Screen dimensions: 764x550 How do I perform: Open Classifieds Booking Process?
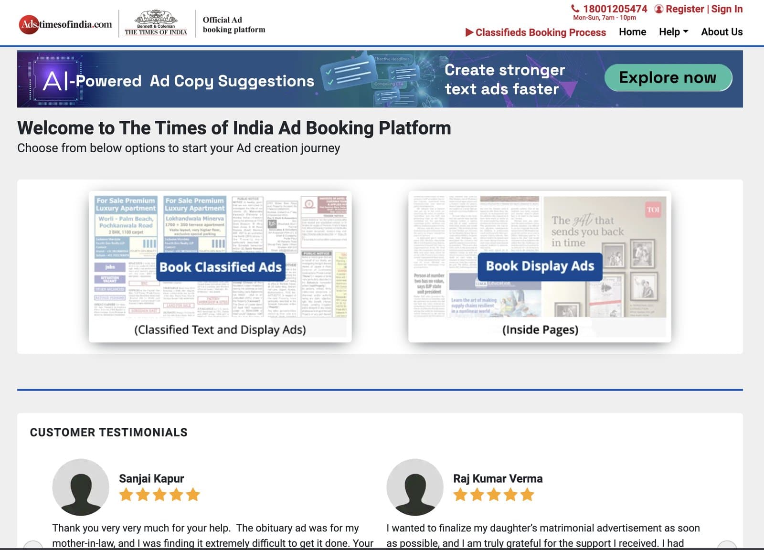coord(541,32)
